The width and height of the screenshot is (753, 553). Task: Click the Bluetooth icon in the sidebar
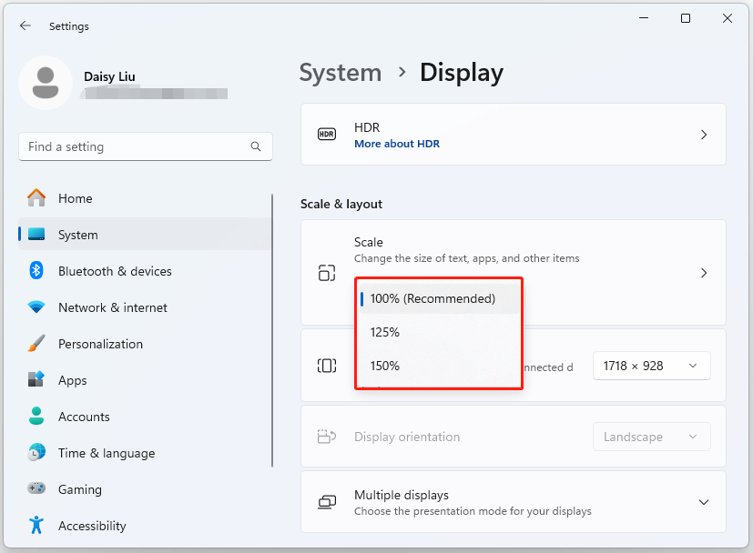point(35,271)
